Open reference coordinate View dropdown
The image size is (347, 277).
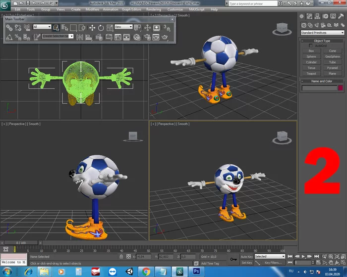(x=123, y=27)
